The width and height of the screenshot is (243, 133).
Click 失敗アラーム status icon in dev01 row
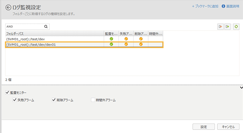click(126, 44)
